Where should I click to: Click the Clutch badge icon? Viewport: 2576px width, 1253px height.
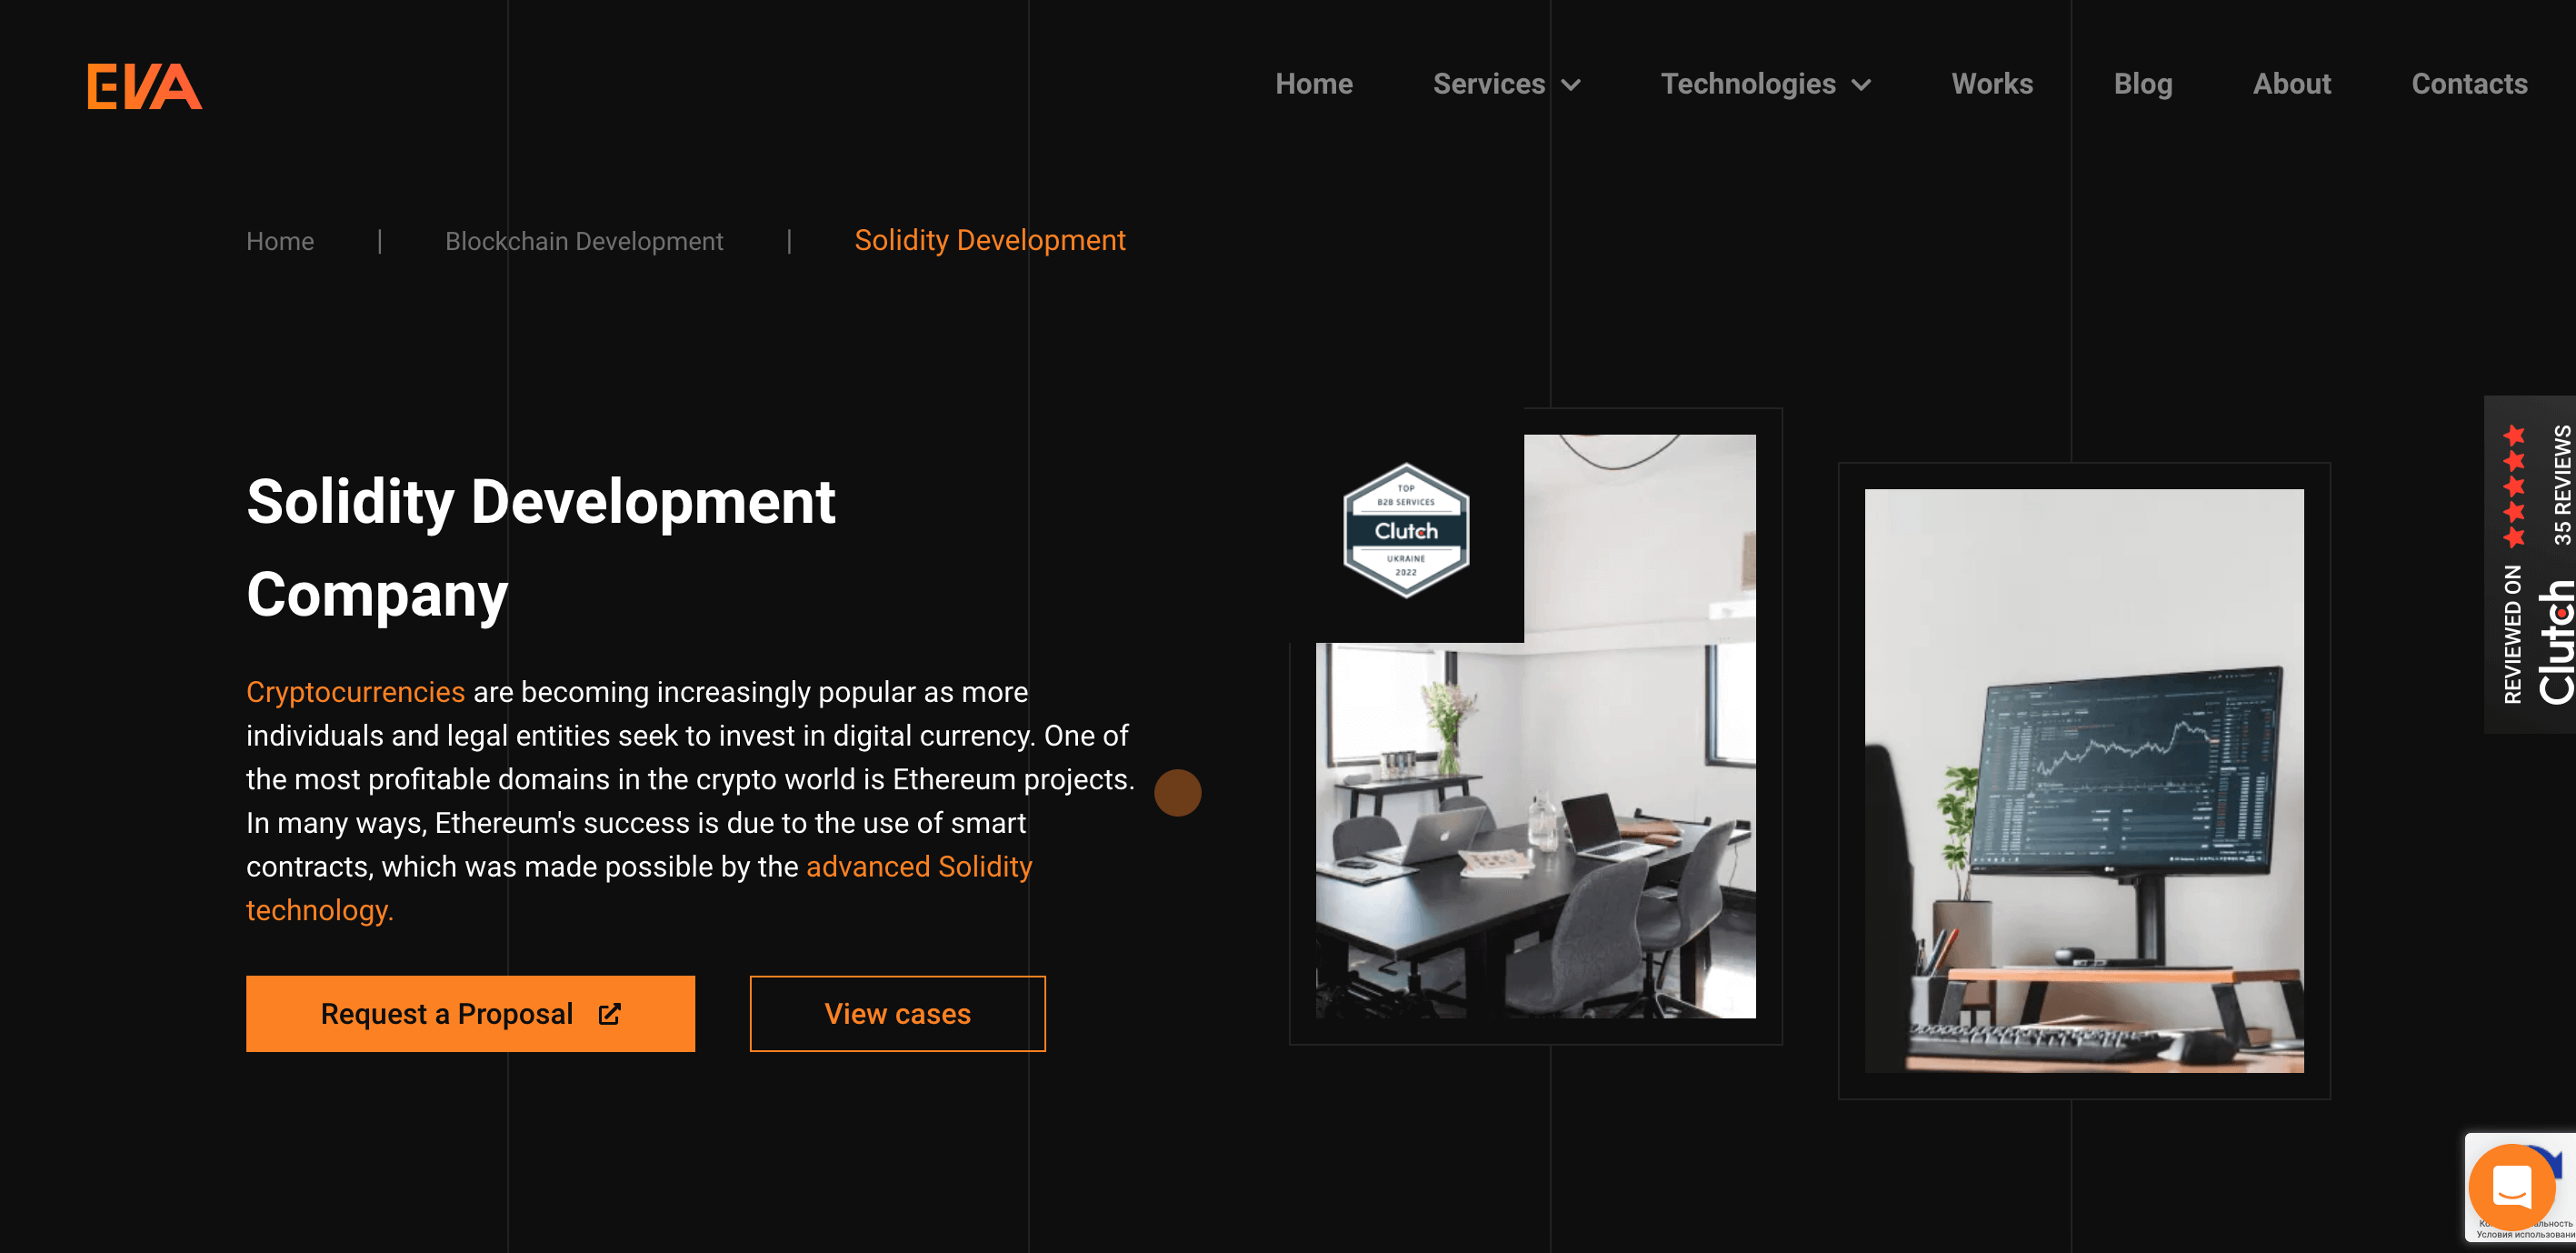1403,529
